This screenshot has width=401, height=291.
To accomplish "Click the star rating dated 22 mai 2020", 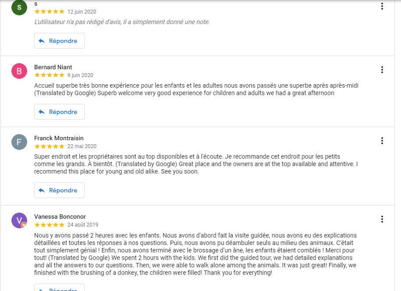I will pos(50,146).
